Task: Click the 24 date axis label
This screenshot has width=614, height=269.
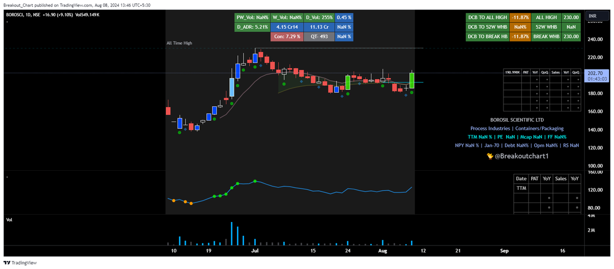Action: 348,251
